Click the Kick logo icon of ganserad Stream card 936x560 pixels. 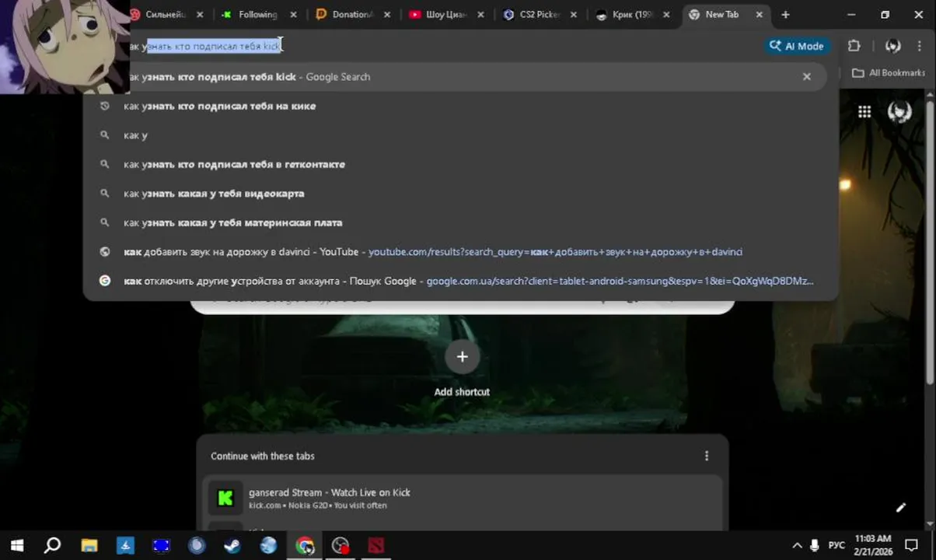point(225,499)
